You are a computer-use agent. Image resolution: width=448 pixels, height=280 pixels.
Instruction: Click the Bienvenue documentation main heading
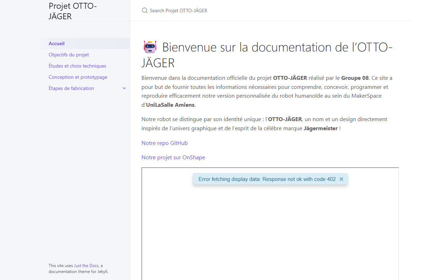[267, 55]
